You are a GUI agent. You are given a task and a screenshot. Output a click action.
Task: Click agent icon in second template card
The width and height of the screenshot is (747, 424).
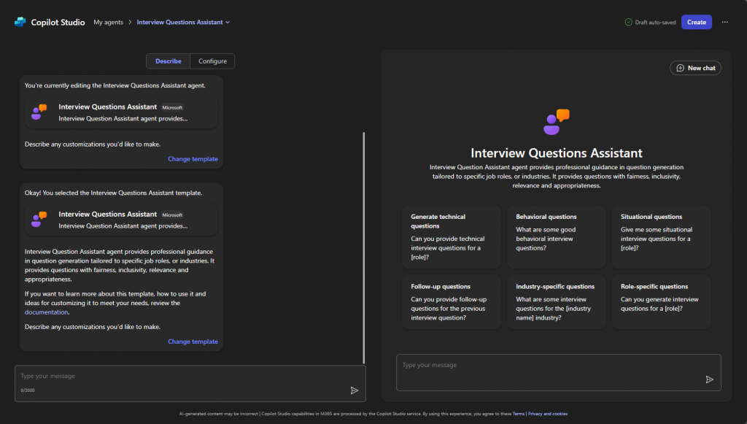pos(39,219)
